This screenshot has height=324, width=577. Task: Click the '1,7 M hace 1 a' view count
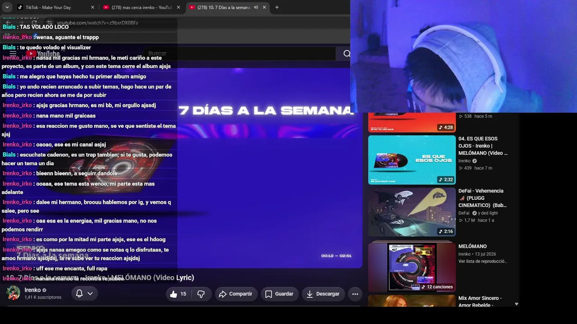[476, 220]
